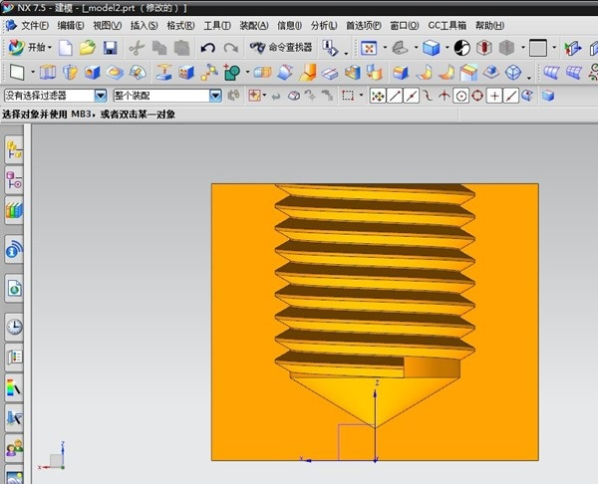Click the Cut scissors icon
Image resolution: width=598 pixels, height=484 pixels.
[x=137, y=47]
